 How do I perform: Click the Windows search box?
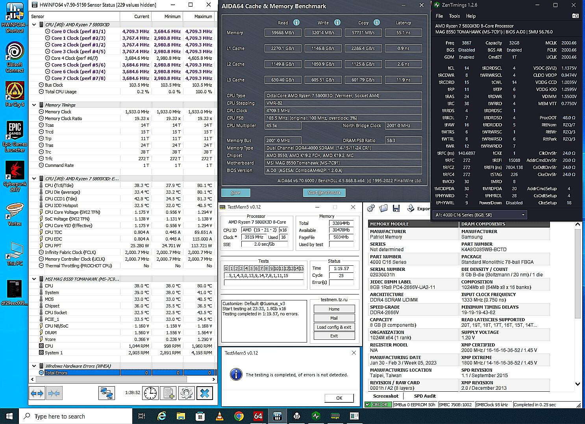(76, 416)
